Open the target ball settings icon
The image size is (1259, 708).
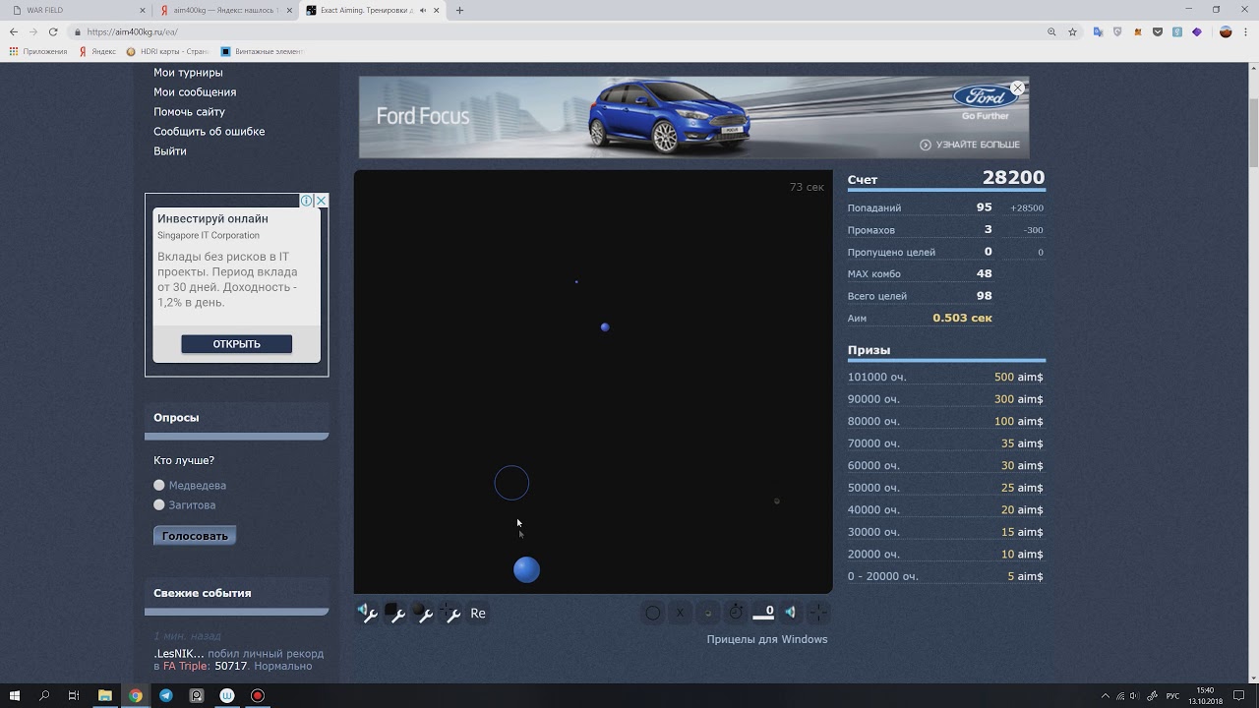click(x=423, y=613)
